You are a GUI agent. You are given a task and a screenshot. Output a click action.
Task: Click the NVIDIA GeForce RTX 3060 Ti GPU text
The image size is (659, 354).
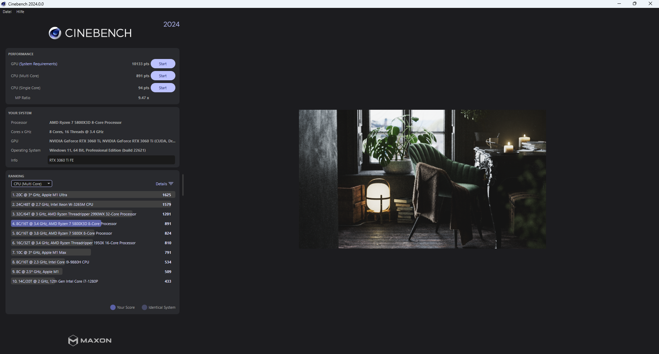tap(112, 141)
